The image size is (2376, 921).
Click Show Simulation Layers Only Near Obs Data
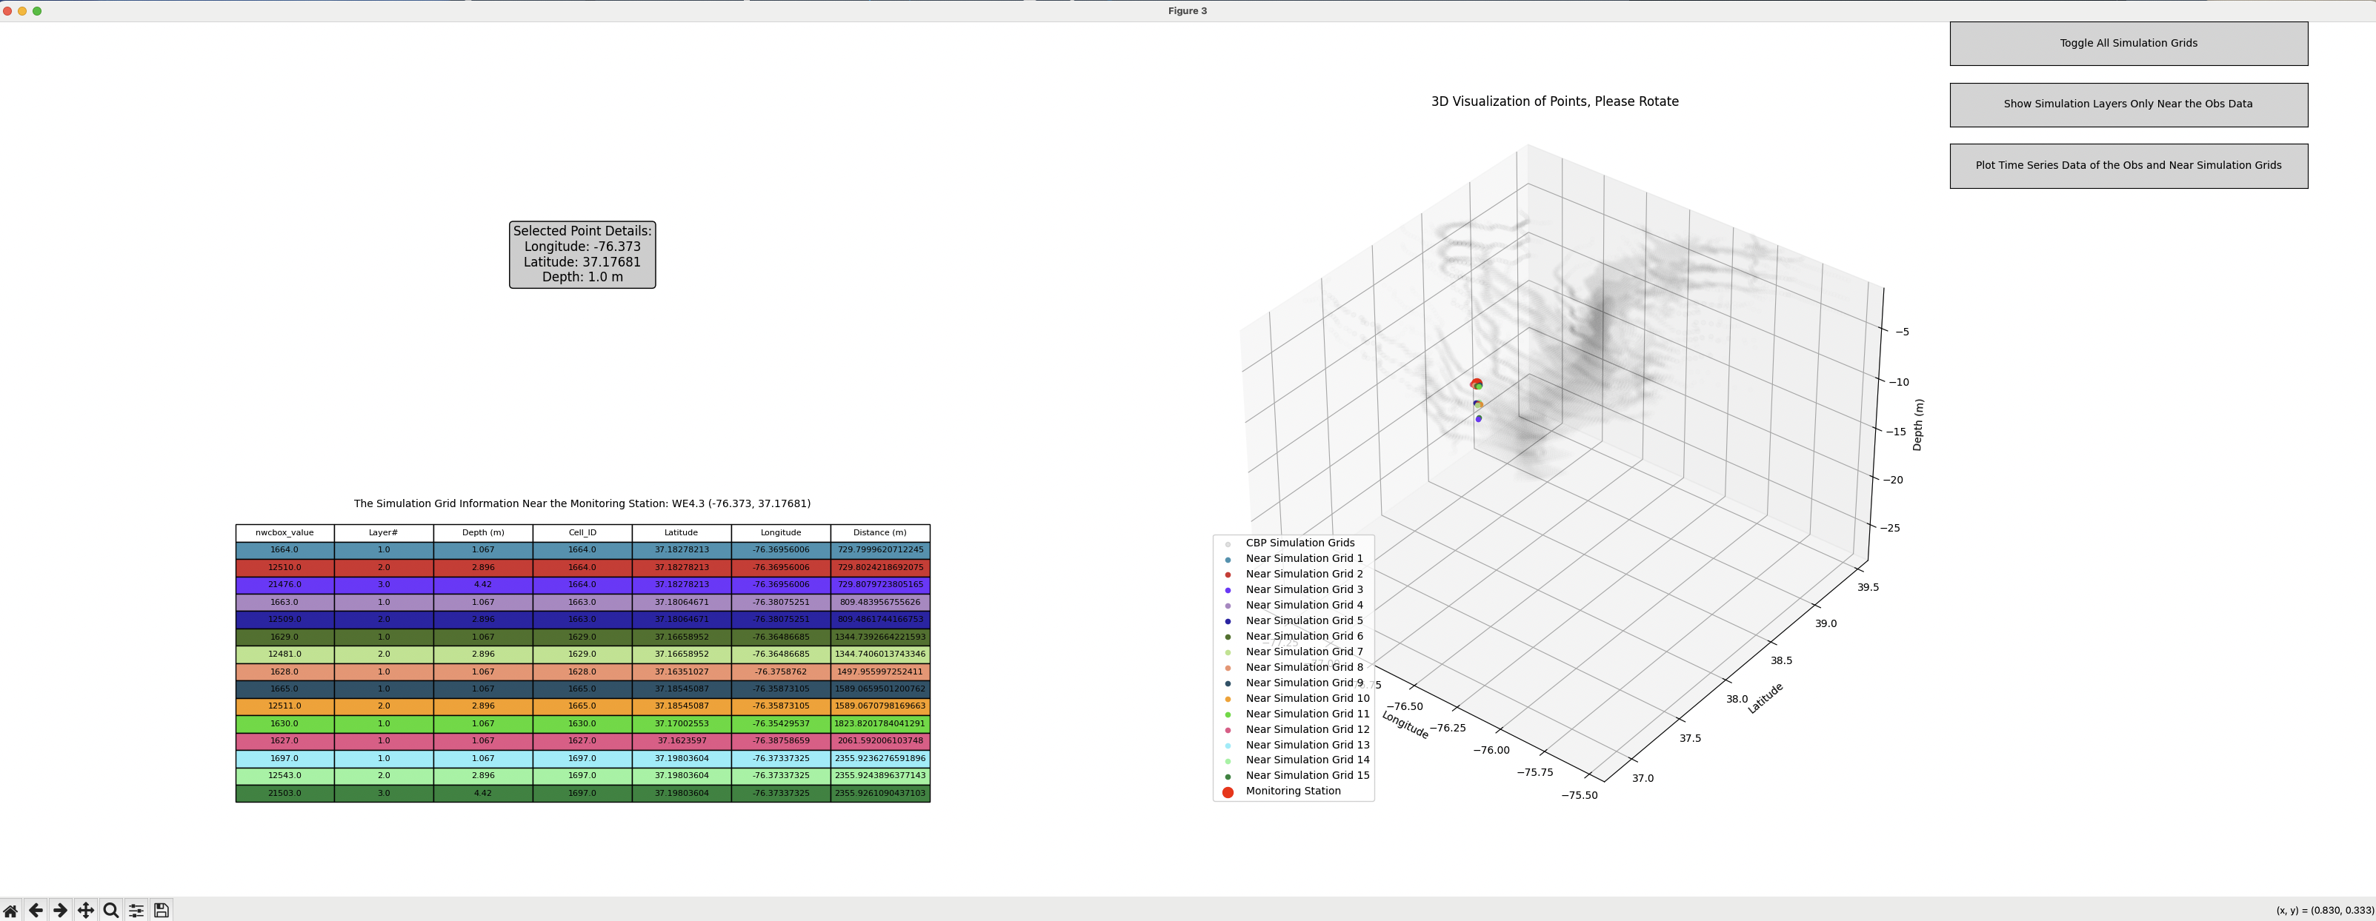tap(2128, 103)
